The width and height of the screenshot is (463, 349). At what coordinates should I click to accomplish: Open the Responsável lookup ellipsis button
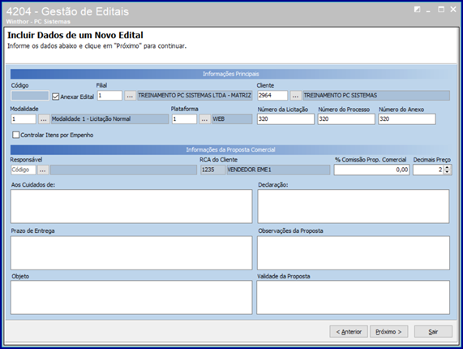(x=43, y=170)
